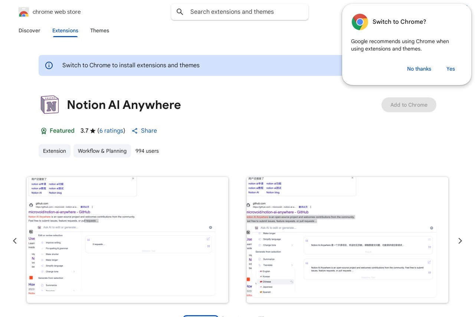The height and width of the screenshot is (317, 475).
Task: Click the Notion AI Anywhere extension icon
Action: coord(50,105)
